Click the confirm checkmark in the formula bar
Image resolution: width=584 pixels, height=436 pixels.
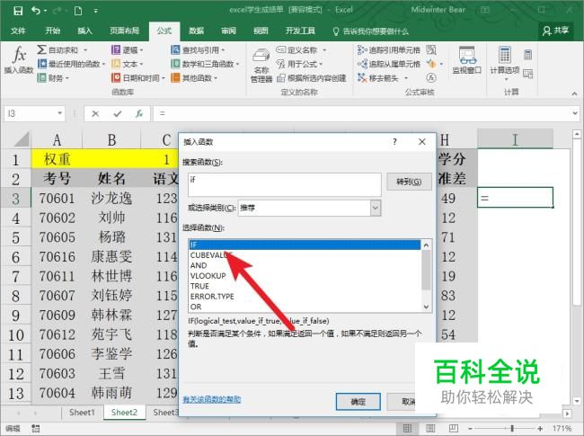pos(118,113)
